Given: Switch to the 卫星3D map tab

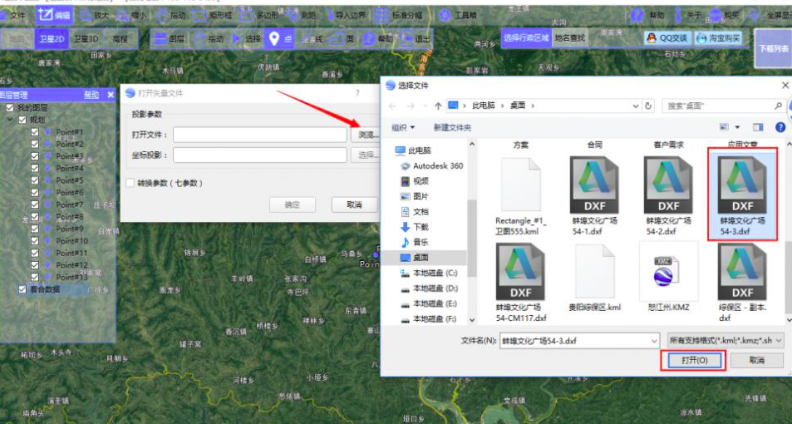Looking at the screenshot, I should pos(86,39).
